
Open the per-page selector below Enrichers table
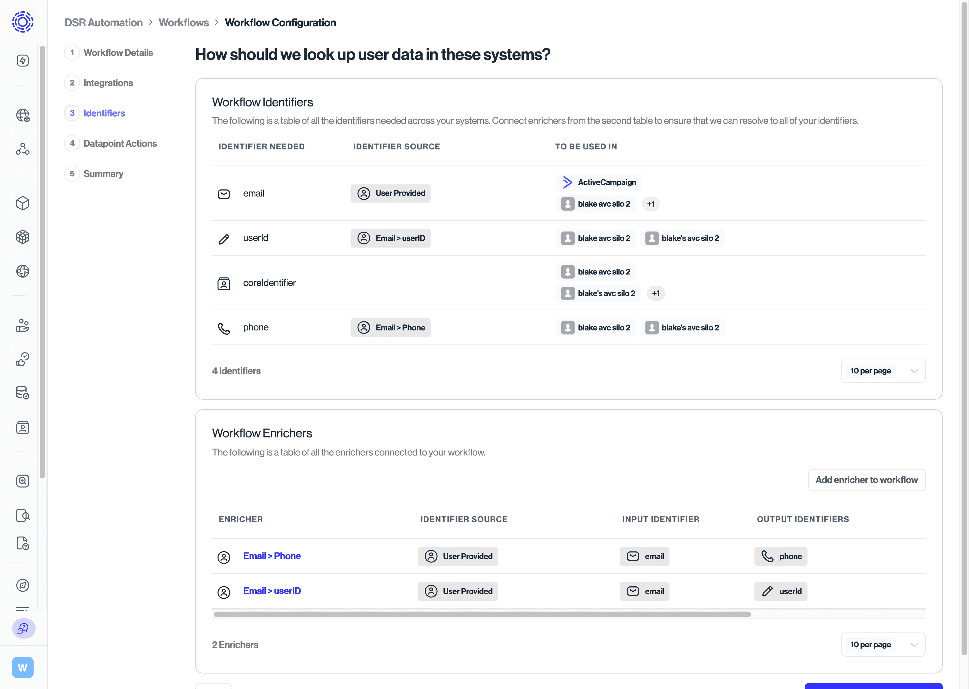pos(883,644)
